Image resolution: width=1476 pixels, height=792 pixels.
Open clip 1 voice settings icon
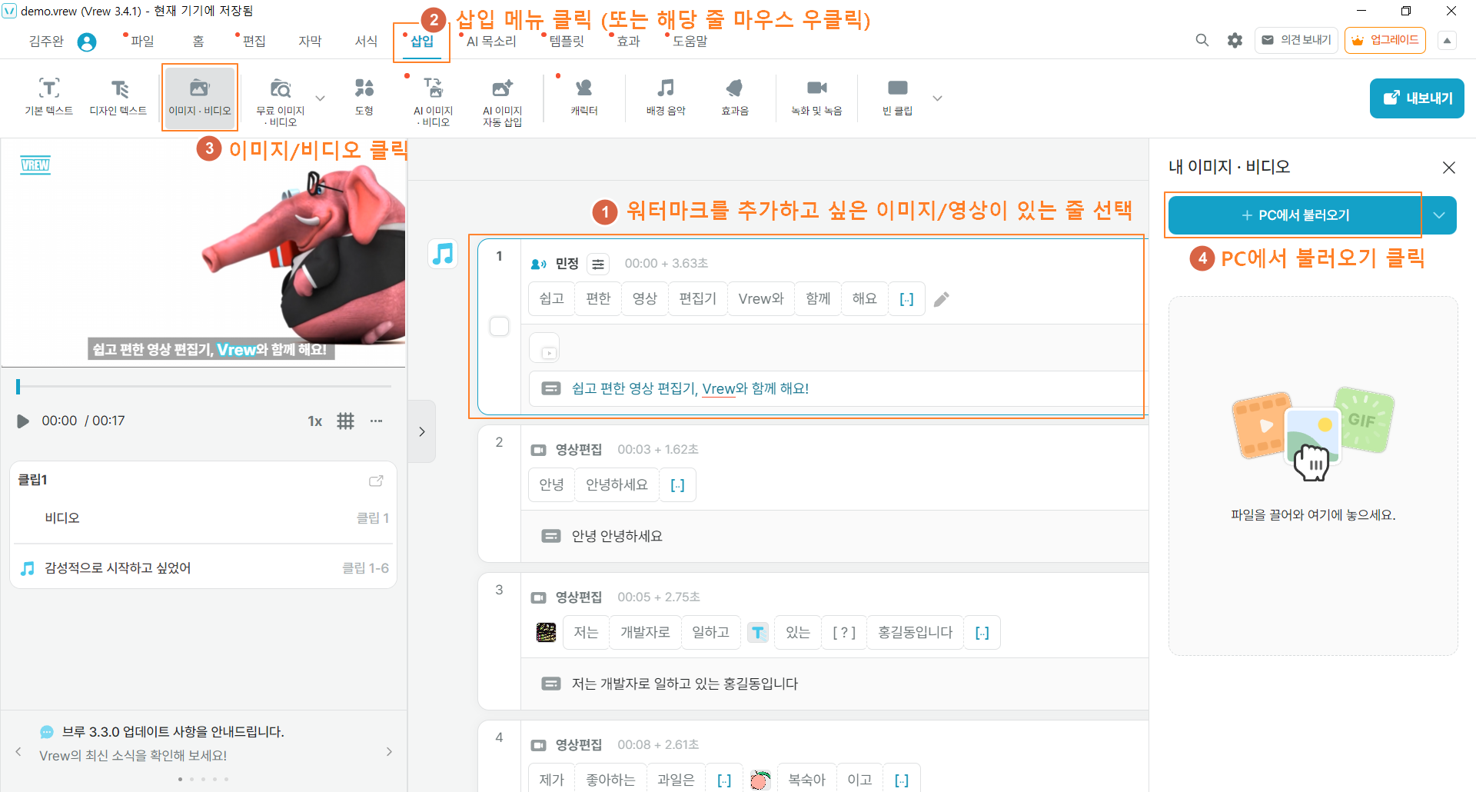[598, 264]
